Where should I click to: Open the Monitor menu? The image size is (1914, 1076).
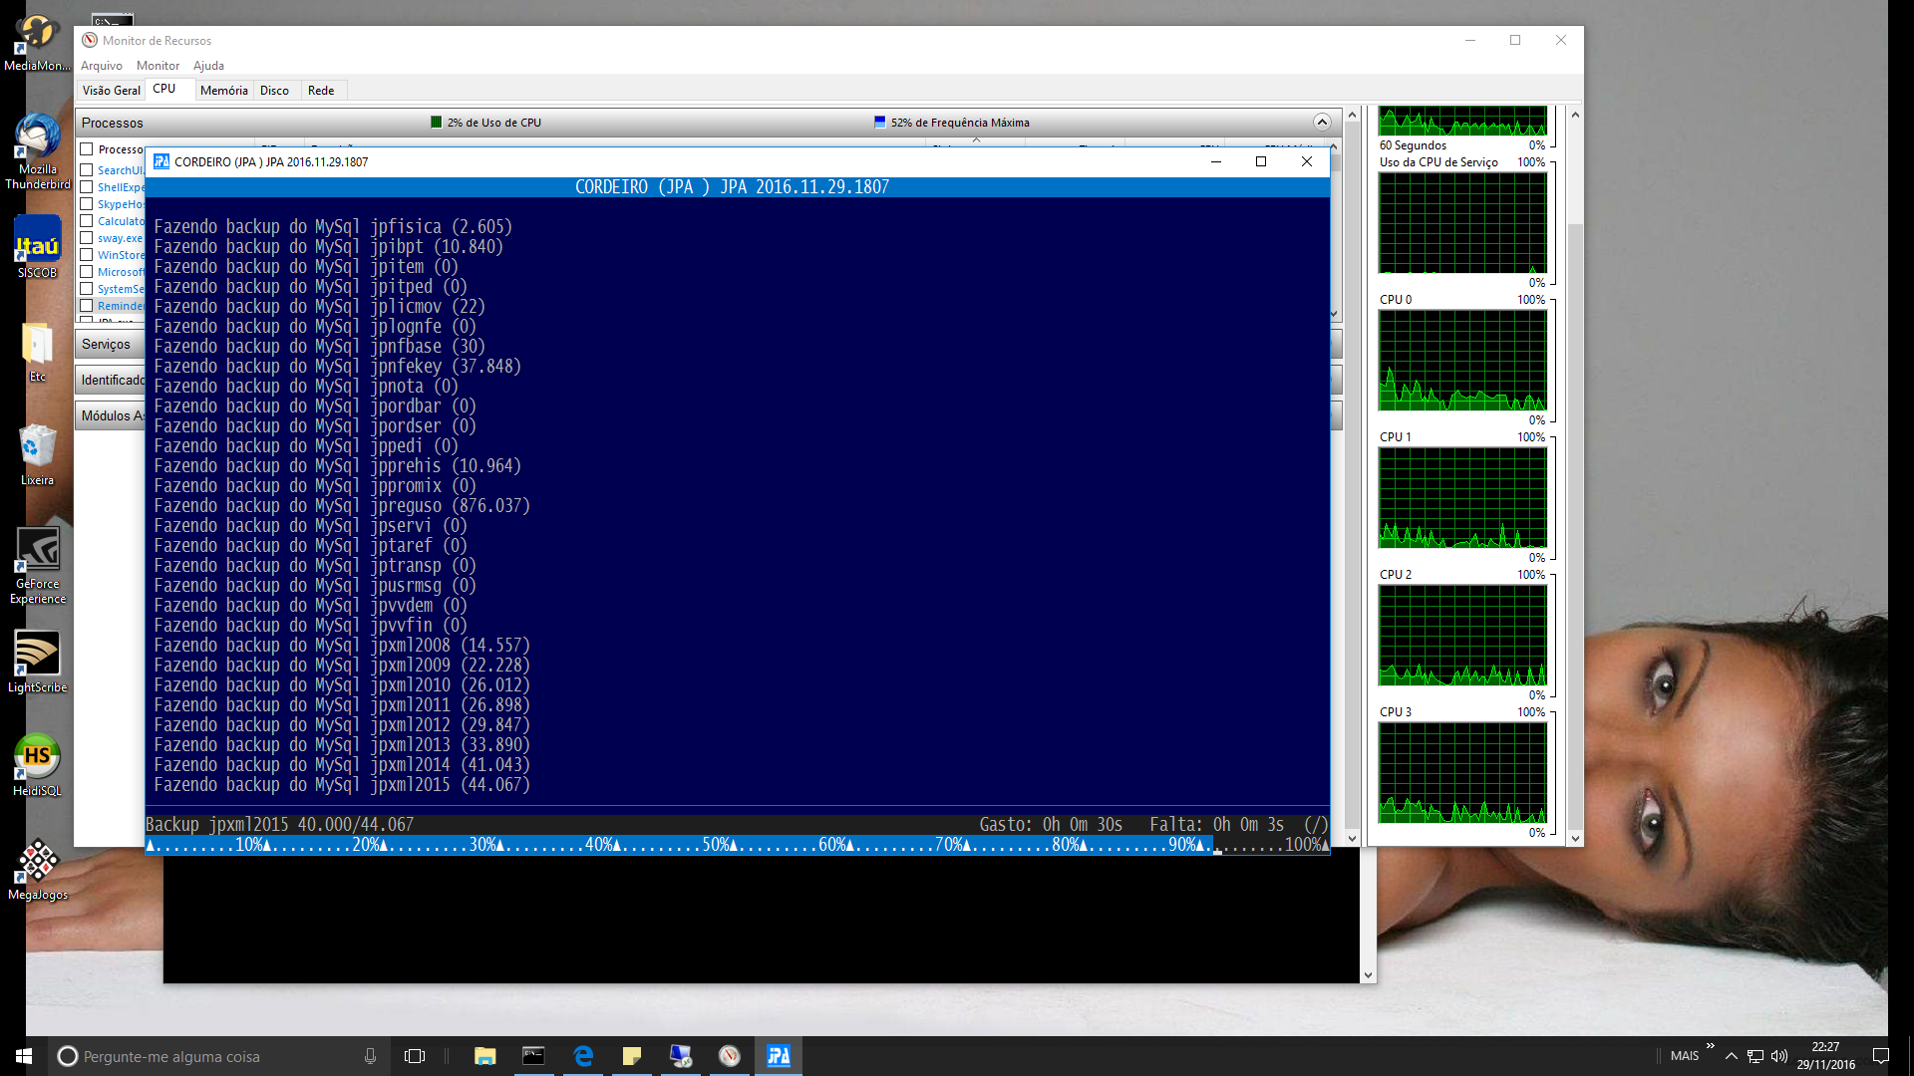[x=158, y=66]
